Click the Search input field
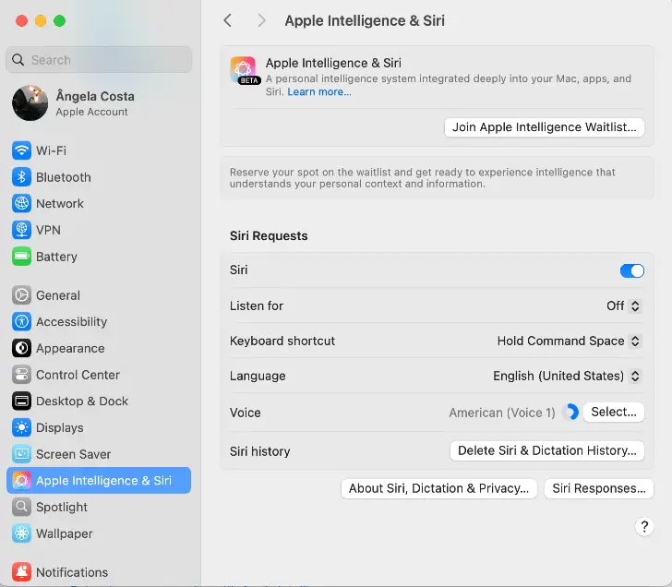This screenshot has height=587, width=672. click(x=99, y=60)
